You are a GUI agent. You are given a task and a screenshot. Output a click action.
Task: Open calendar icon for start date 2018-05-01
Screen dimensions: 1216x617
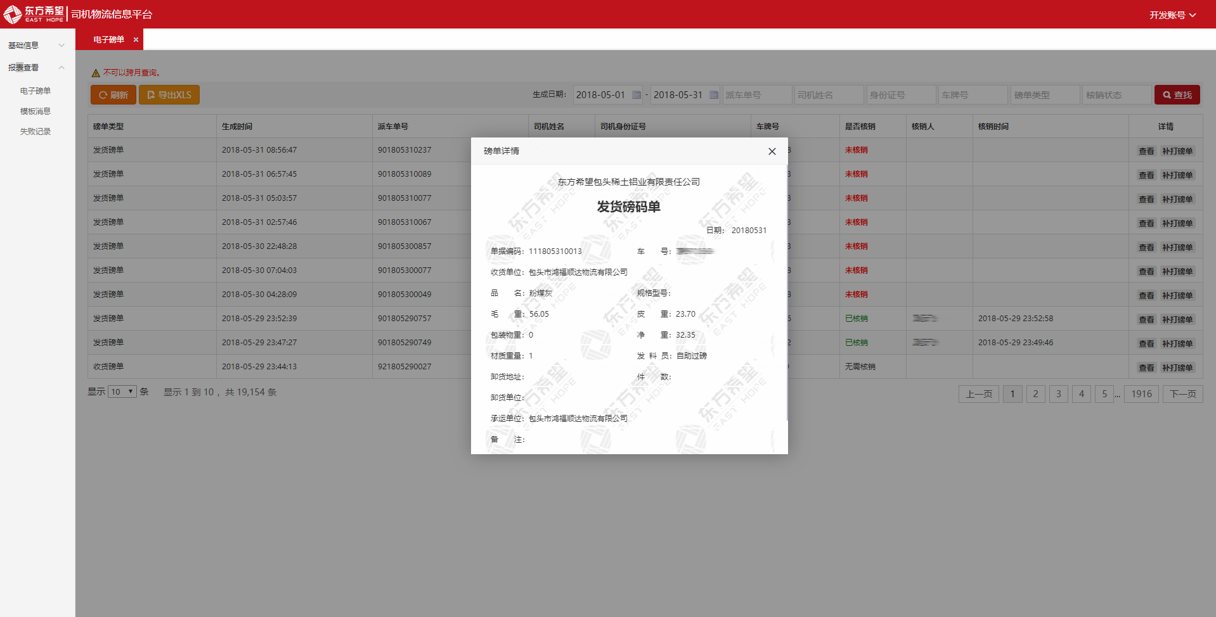(x=637, y=95)
